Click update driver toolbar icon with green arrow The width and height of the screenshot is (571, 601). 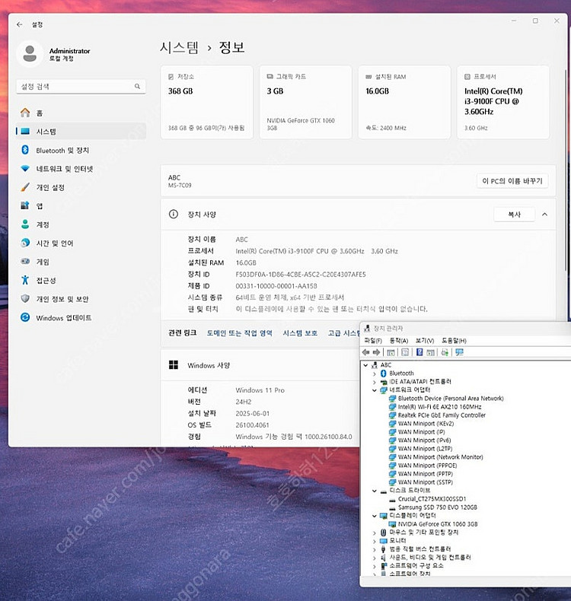[x=445, y=352]
